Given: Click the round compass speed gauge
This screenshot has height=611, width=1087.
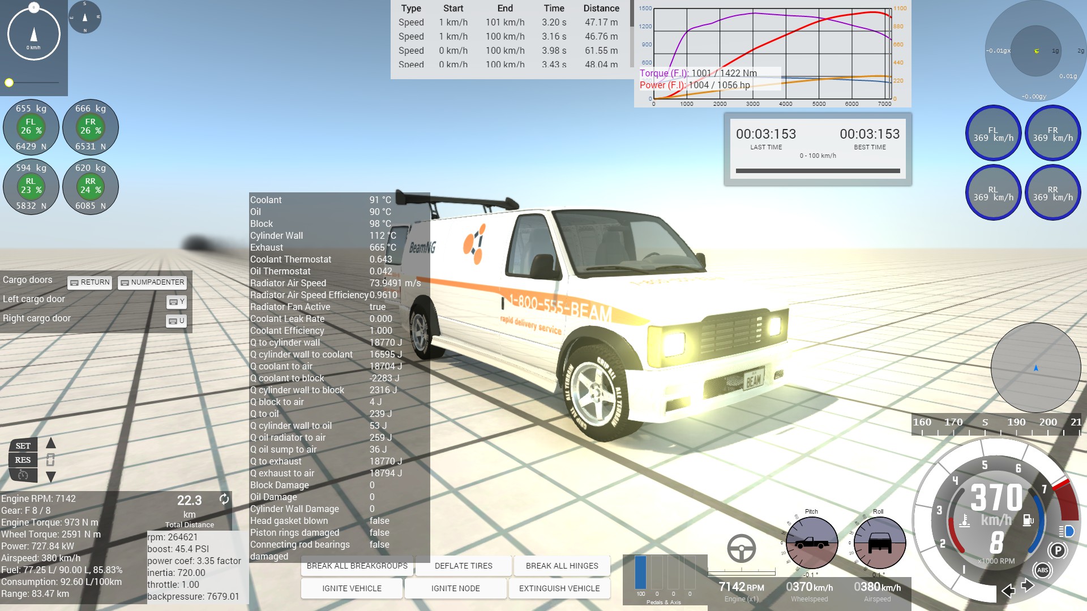Looking at the screenshot, I should click(x=34, y=34).
